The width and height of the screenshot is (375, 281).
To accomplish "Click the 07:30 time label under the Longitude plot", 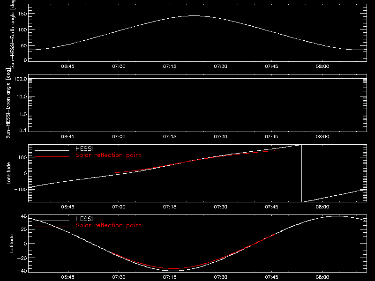I will click(220, 207).
